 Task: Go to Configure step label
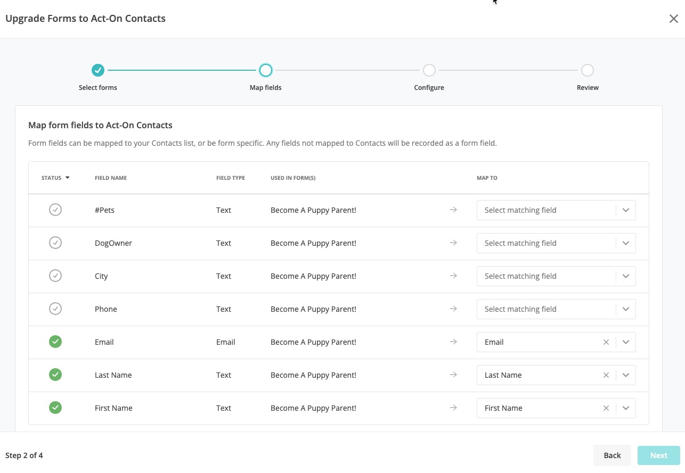(429, 87)
